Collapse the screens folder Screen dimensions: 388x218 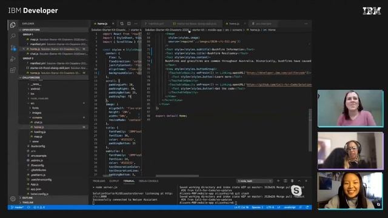tap(37, 117)
